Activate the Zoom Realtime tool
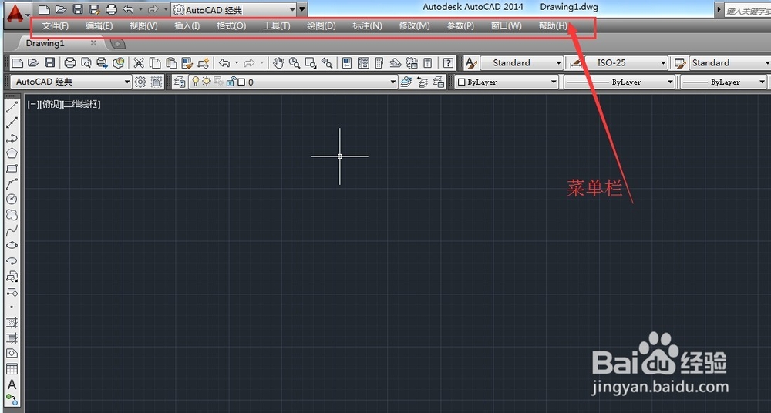Image resolution: width=771 pixels, height=413 pixels. click(x=295, y=63)
